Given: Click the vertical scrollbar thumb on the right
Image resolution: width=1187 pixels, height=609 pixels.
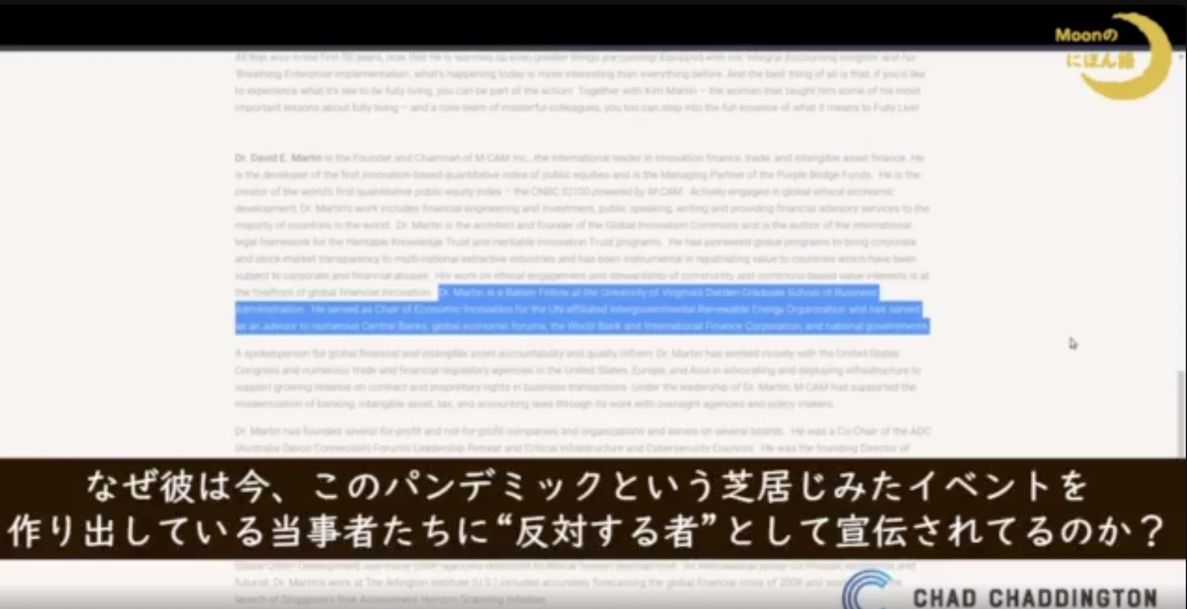Looking at the screenshot, I should coord(1181,413).
